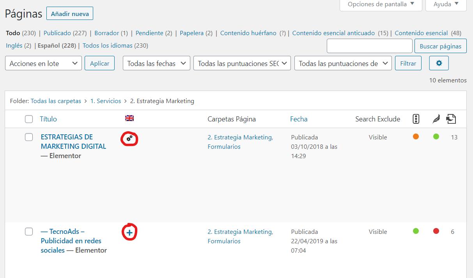
Task: Click the SEO score traffic light column icon
Action: click(x=416, y=119)
